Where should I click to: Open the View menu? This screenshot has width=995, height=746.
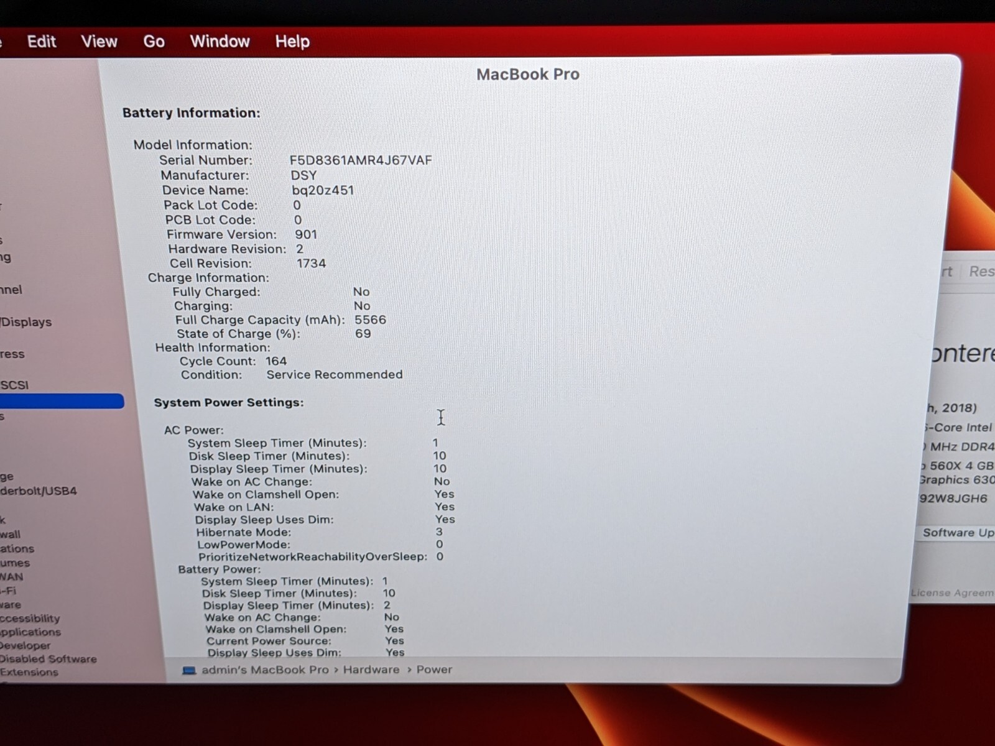(x=99, y=42)
